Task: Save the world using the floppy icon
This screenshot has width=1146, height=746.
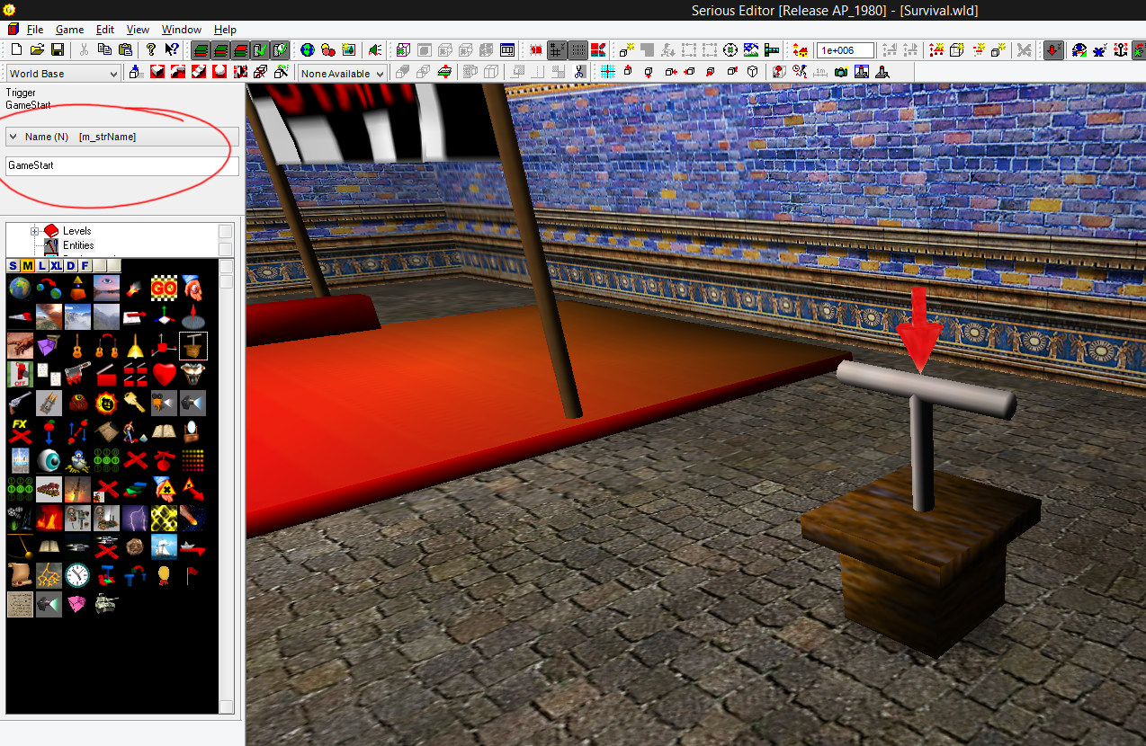Action: pos(58,49)
